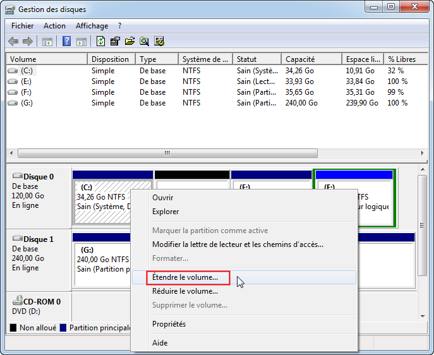
Task: Open the Affichage menu
Action: 92,26
